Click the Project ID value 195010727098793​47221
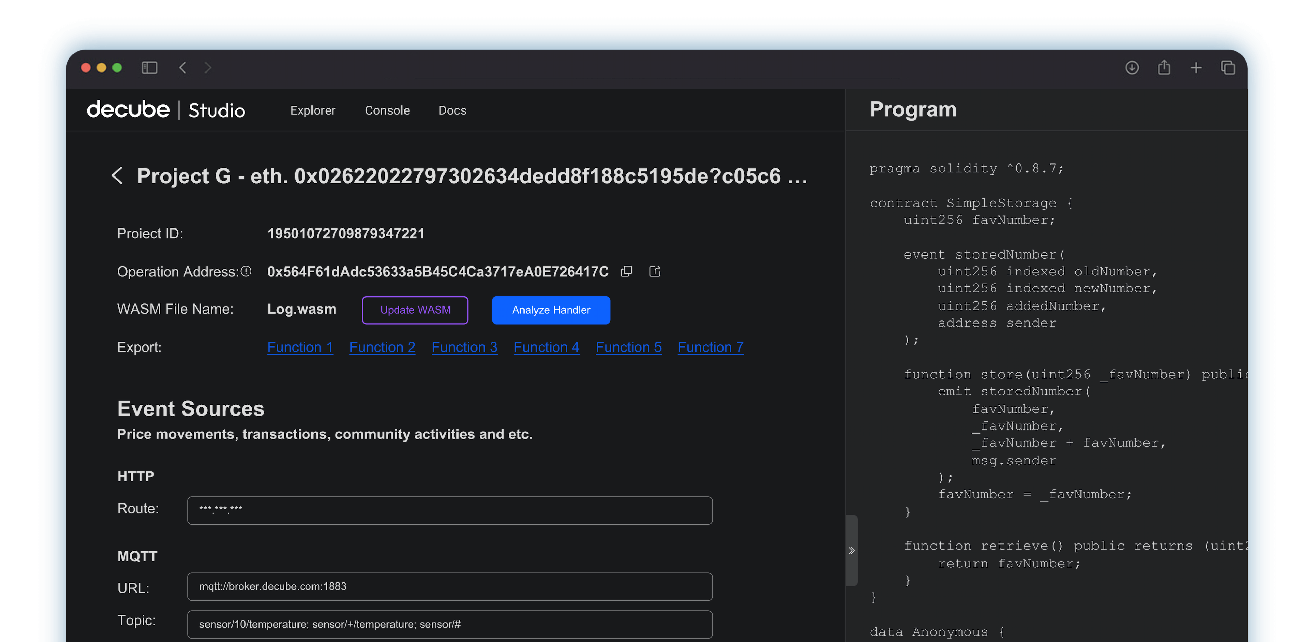Image resolution: width=1313 pixels, height=642 pixels. click(x=346, y=234)
